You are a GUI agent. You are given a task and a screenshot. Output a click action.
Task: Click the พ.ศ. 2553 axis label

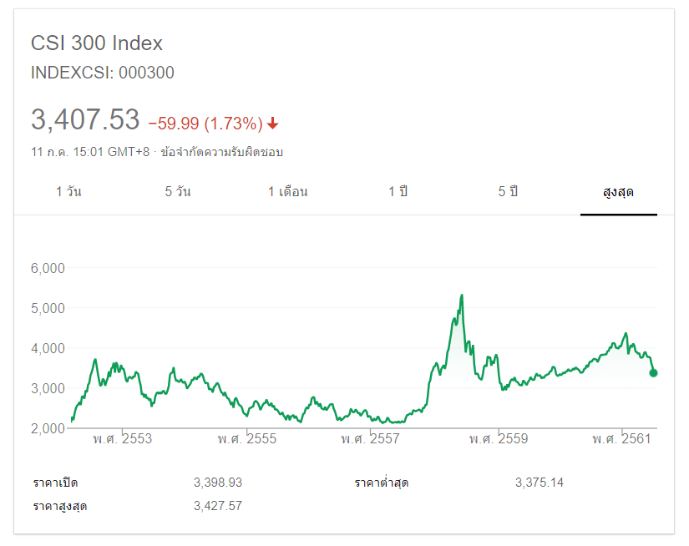(x=122, y=438)
